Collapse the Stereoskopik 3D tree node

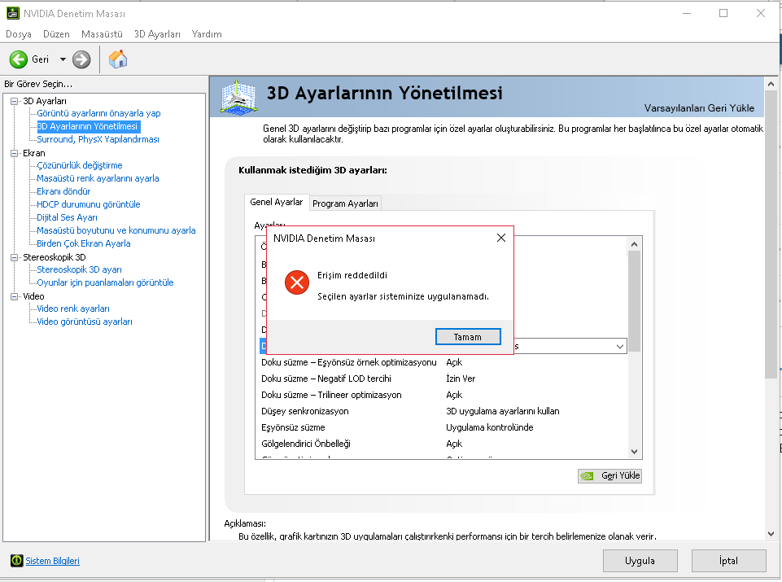point(15,257)
